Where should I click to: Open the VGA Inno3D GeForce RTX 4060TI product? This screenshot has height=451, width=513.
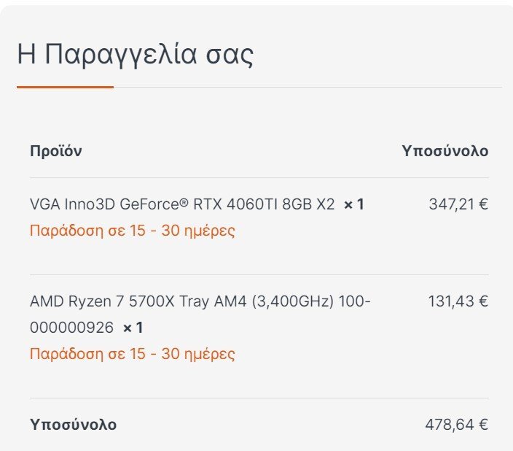[x=182, y=204]
